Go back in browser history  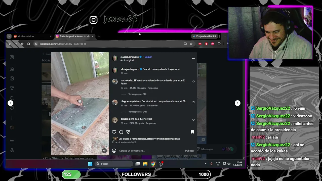10,44
